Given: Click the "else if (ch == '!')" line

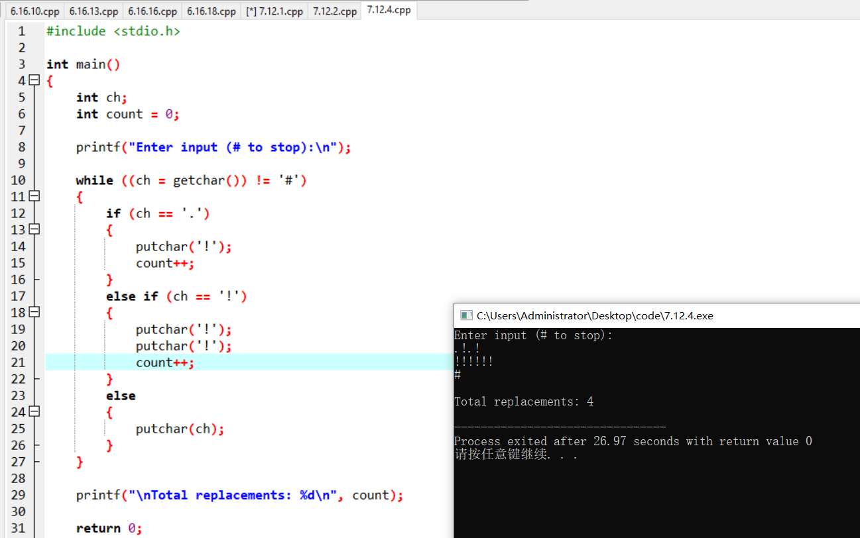Looking at the screenshot, I should [x=176, y=296].
